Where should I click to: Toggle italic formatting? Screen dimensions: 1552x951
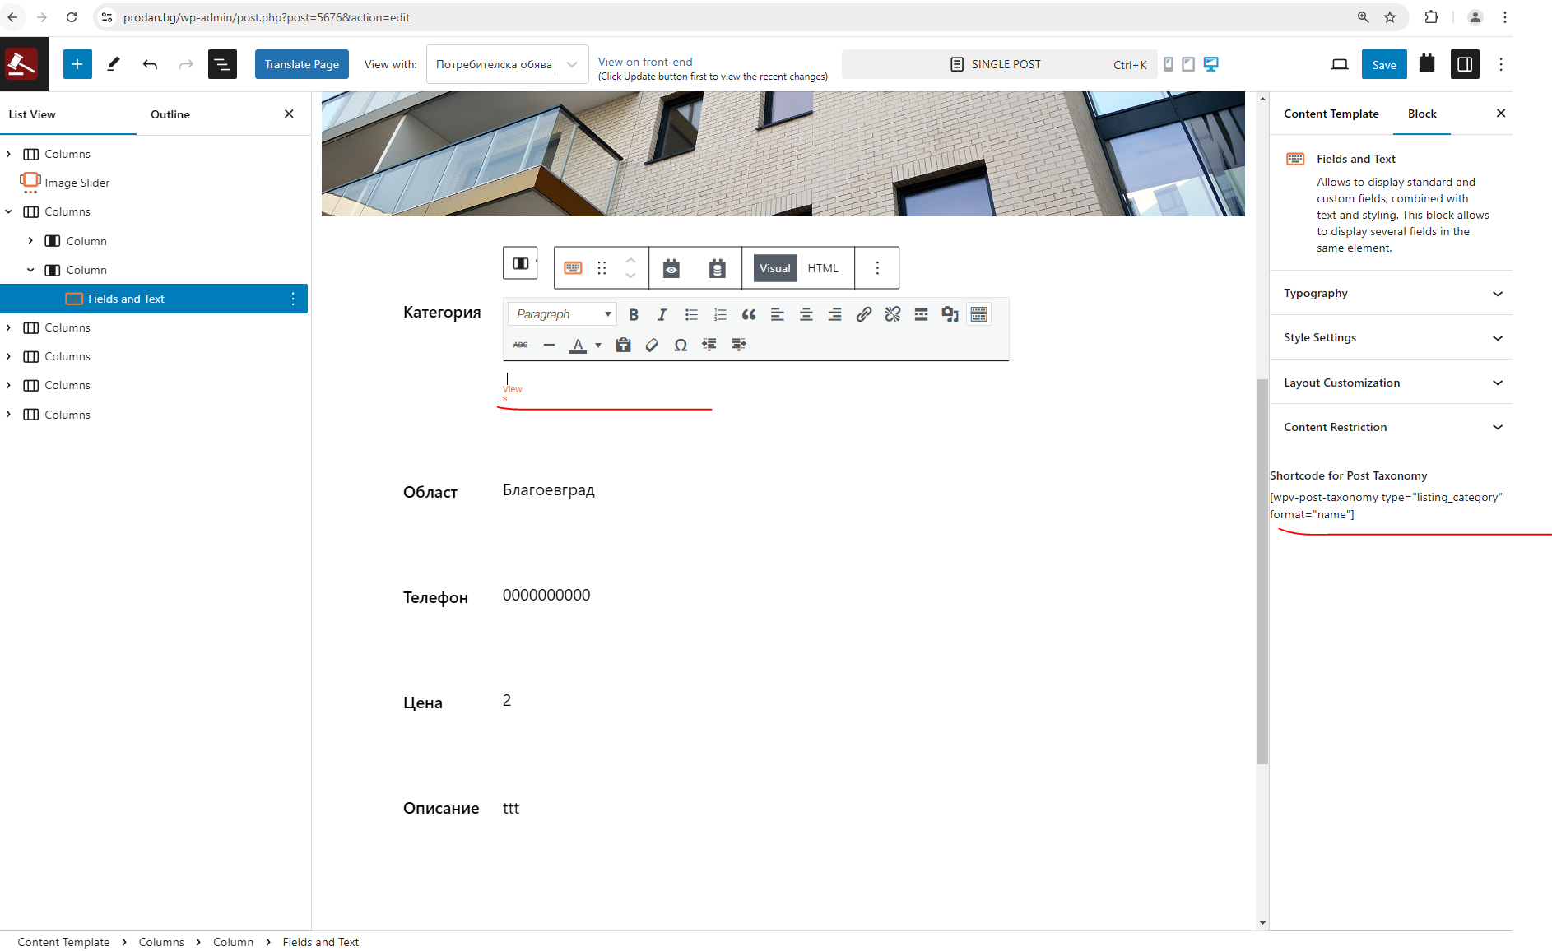pyautogui.click(x=662, y=314)
